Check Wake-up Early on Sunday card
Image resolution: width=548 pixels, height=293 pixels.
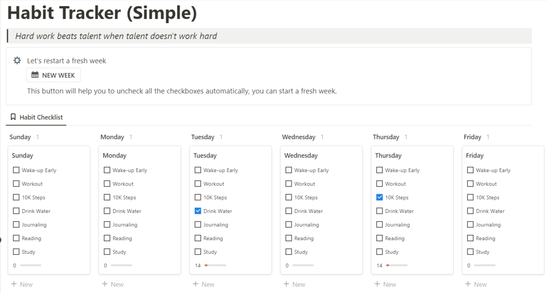(16, 170)
